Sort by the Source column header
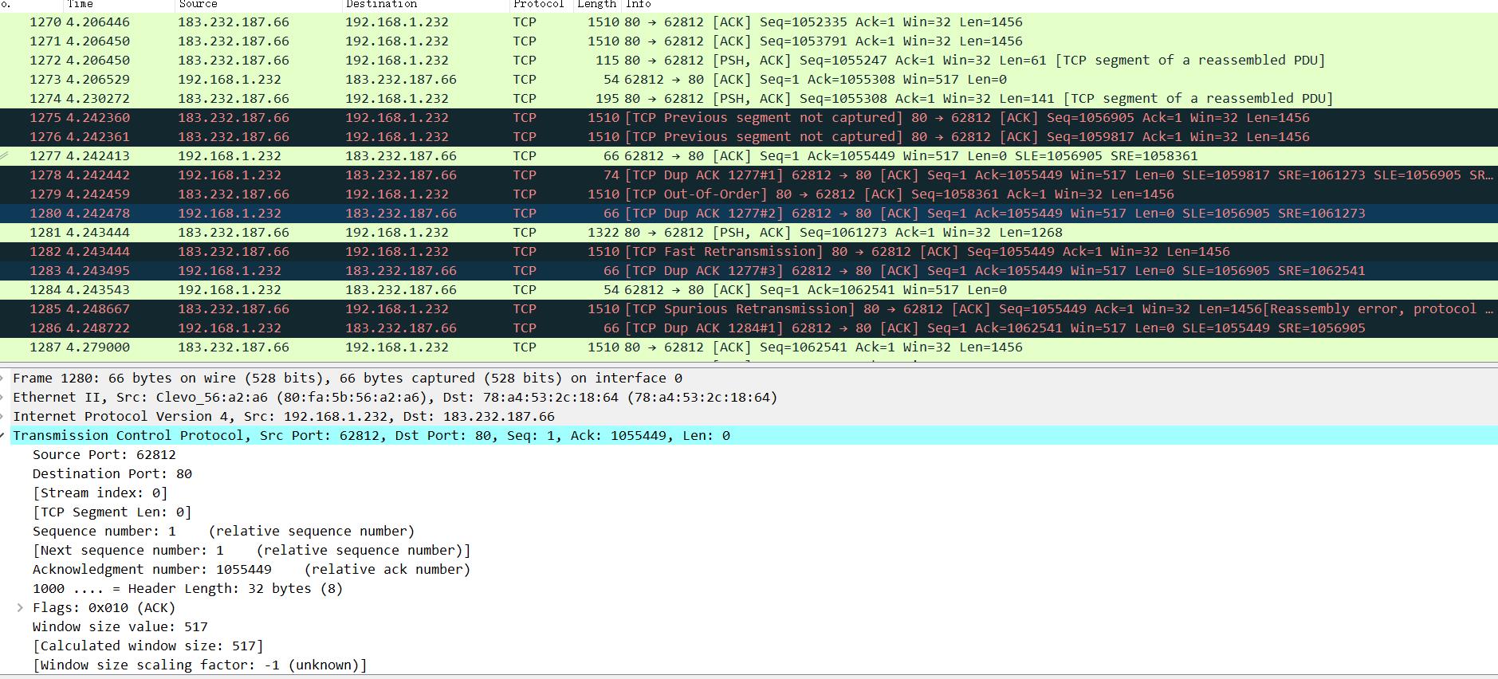The width and height of the screenshot is (1498, 679). (258, 5)
